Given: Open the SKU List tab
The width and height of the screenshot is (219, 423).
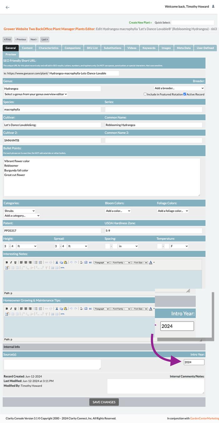Looking at the screenshot, I should [x=92, y=48].
